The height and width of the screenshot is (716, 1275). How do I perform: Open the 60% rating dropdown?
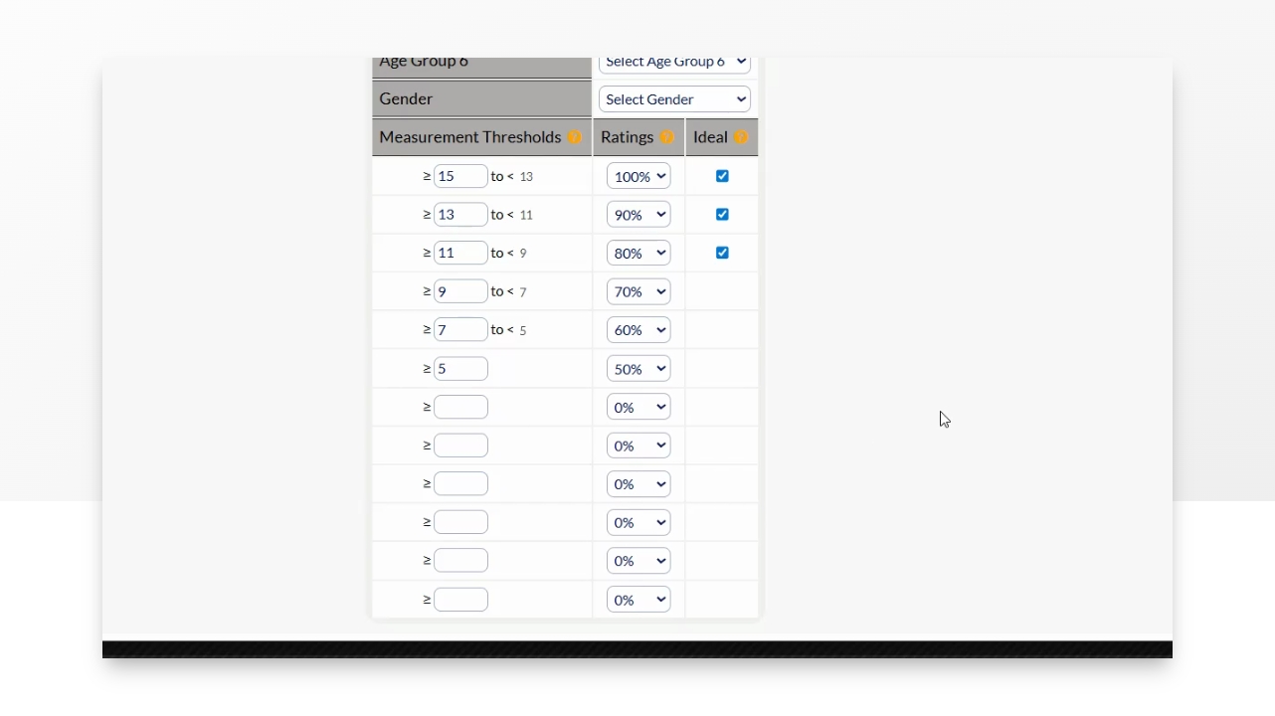coord(638,330)
